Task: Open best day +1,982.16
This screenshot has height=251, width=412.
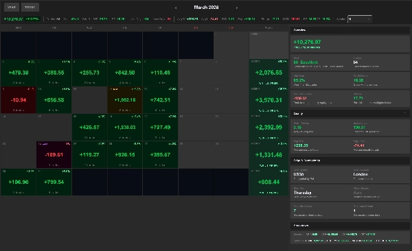Action: pyautogui.click(x=125, y=100)
